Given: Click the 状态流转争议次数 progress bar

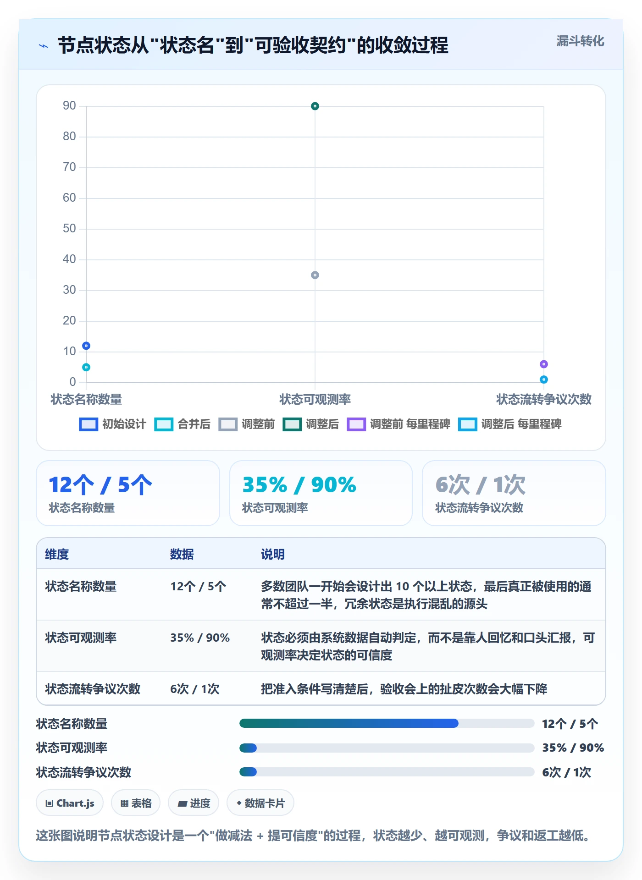Looking at the screenshot, I should pyautogui.click(x=387, y=772).
